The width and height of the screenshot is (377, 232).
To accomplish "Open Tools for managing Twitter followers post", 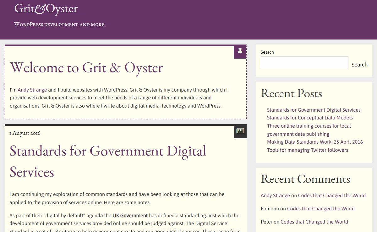I will pyautogui.click(x=308, y=150).
